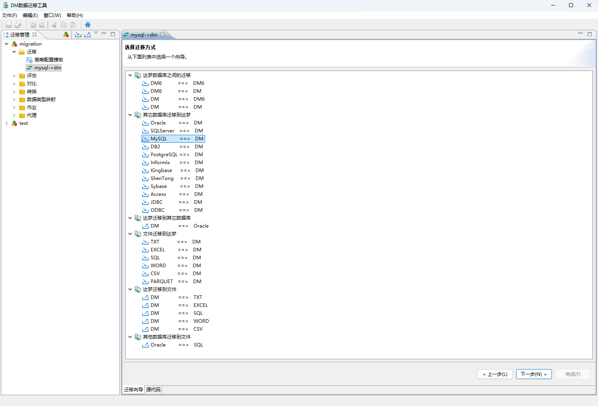Collapse the 其它数据库迁移到达梦 group

coord(130,115)
